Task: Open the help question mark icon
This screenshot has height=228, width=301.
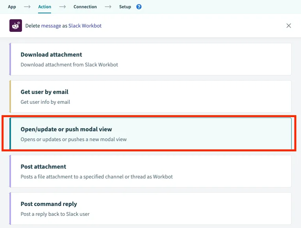Action: [139, 7]
